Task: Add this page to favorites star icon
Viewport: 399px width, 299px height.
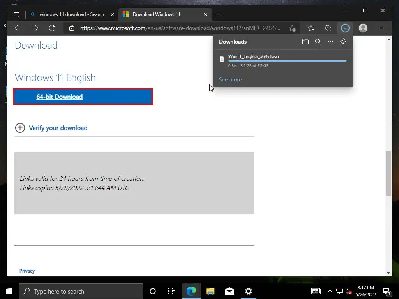Action: tap(292, 28)
